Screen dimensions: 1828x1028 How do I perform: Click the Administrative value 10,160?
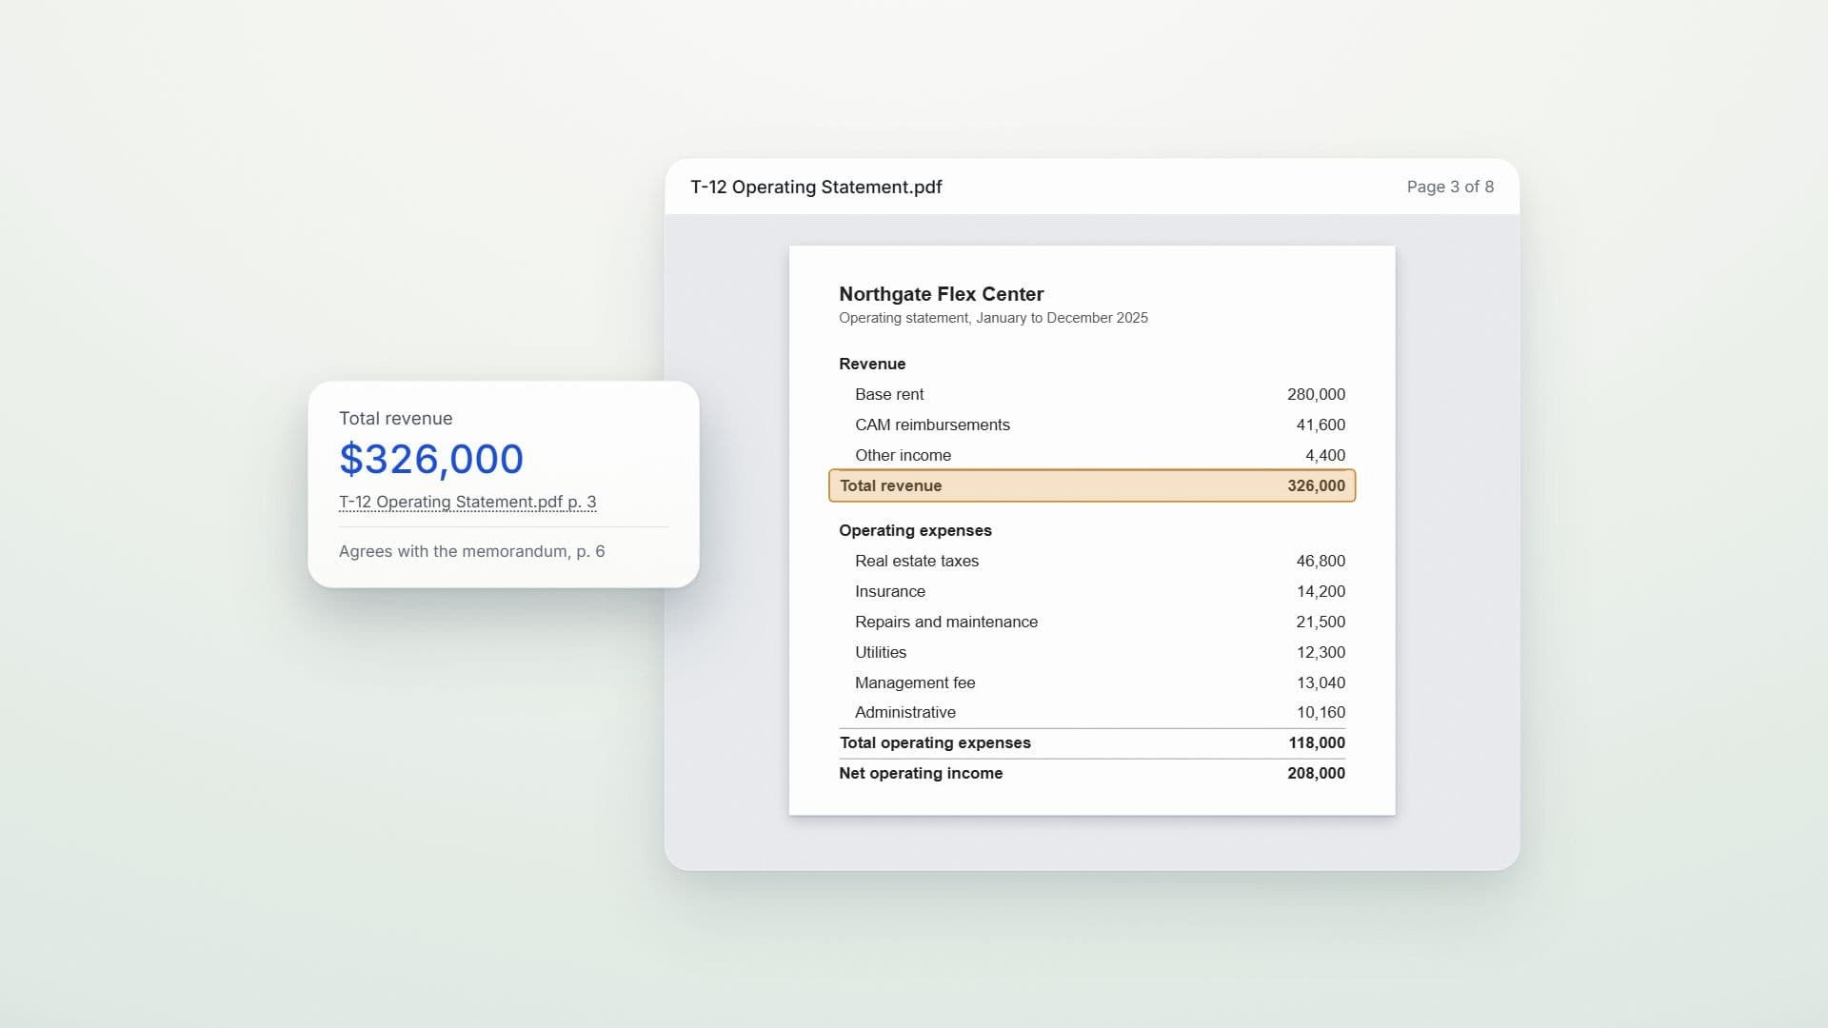pyautogui.click(x=1321, y=712)
